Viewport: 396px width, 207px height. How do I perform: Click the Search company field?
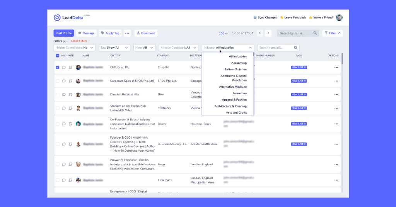point(278,48)
